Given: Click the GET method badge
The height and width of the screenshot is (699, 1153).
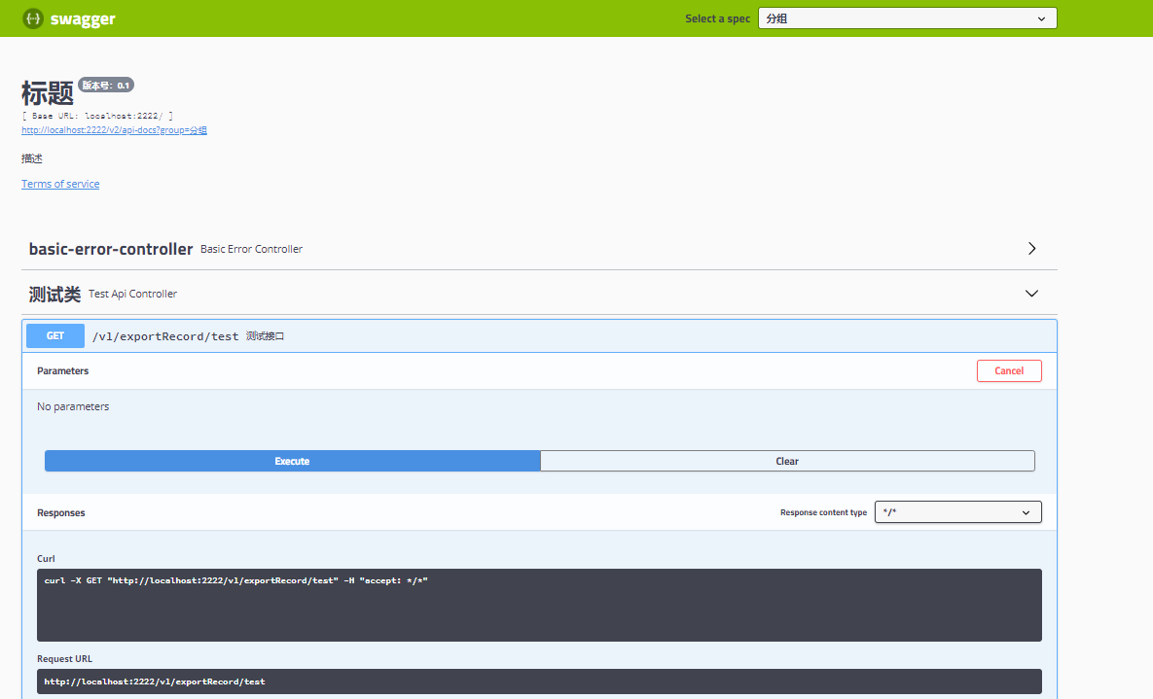Looking at the screenshot, I should click(x=55, y=336).
